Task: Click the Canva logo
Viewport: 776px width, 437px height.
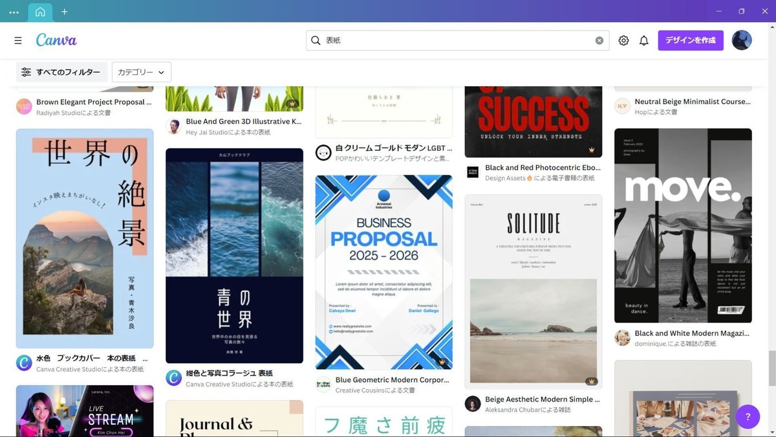Action: point(56,40)
